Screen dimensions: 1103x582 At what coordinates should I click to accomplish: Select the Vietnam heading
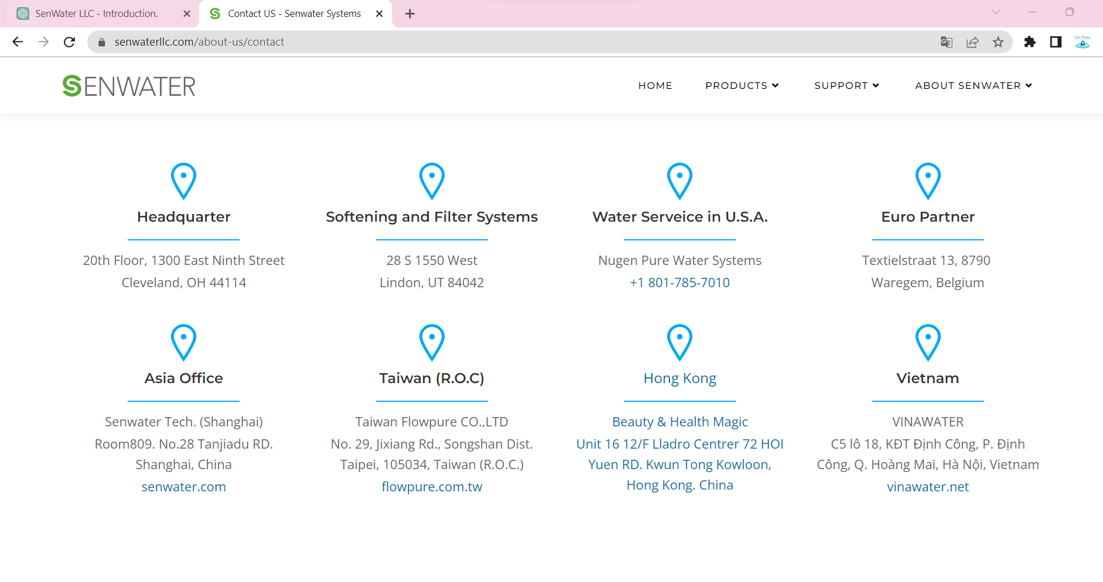[928, 378]
